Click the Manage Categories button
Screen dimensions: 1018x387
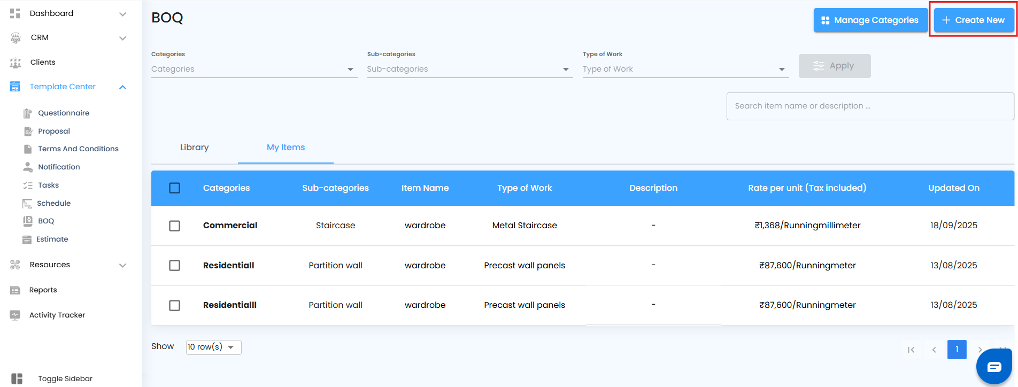870,20
